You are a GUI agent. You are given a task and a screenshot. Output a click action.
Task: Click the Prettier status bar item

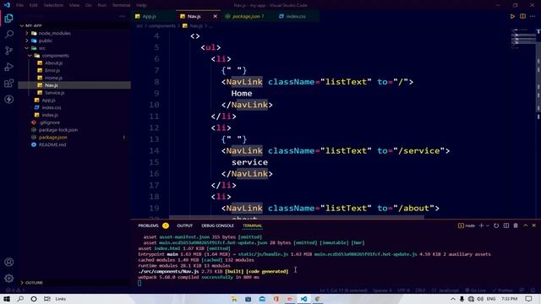coord(503,290)
